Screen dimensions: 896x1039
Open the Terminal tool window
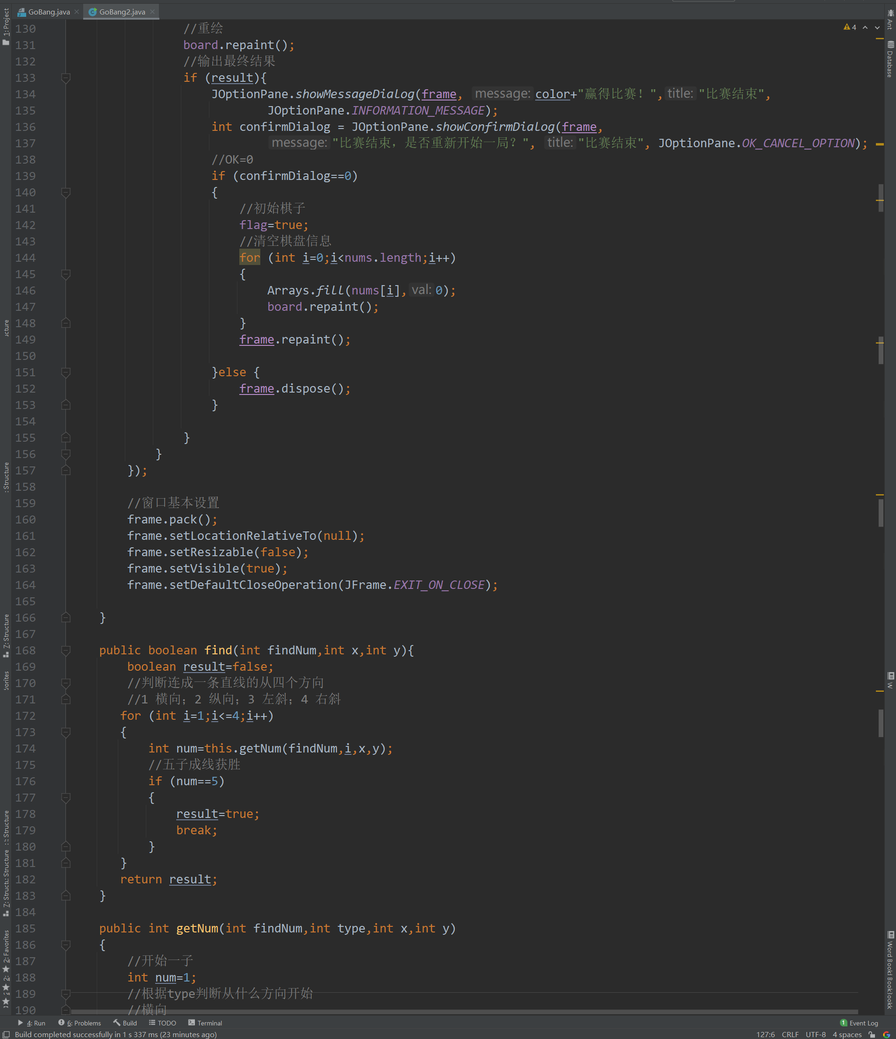[x=205, y=1023]
